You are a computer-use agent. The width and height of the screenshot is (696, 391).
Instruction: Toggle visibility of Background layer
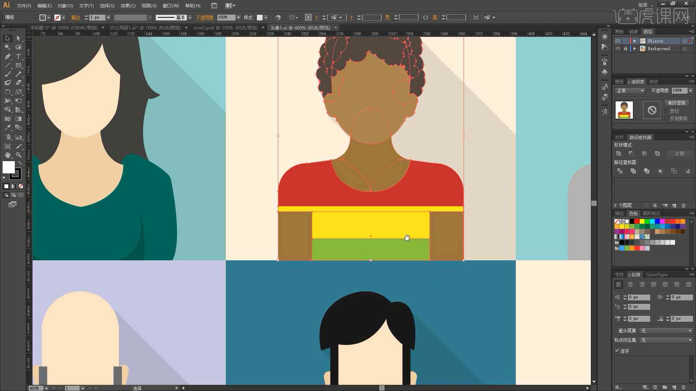pos(617,49)
